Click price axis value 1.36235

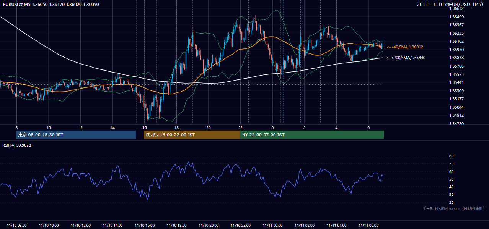click(x=457, y=33)
